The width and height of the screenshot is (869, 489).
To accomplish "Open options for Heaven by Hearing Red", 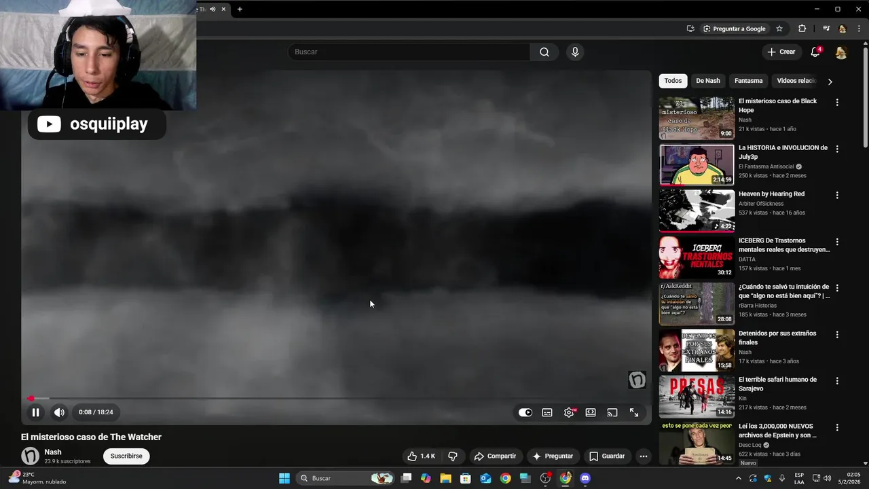I will [x=837, y=195].
